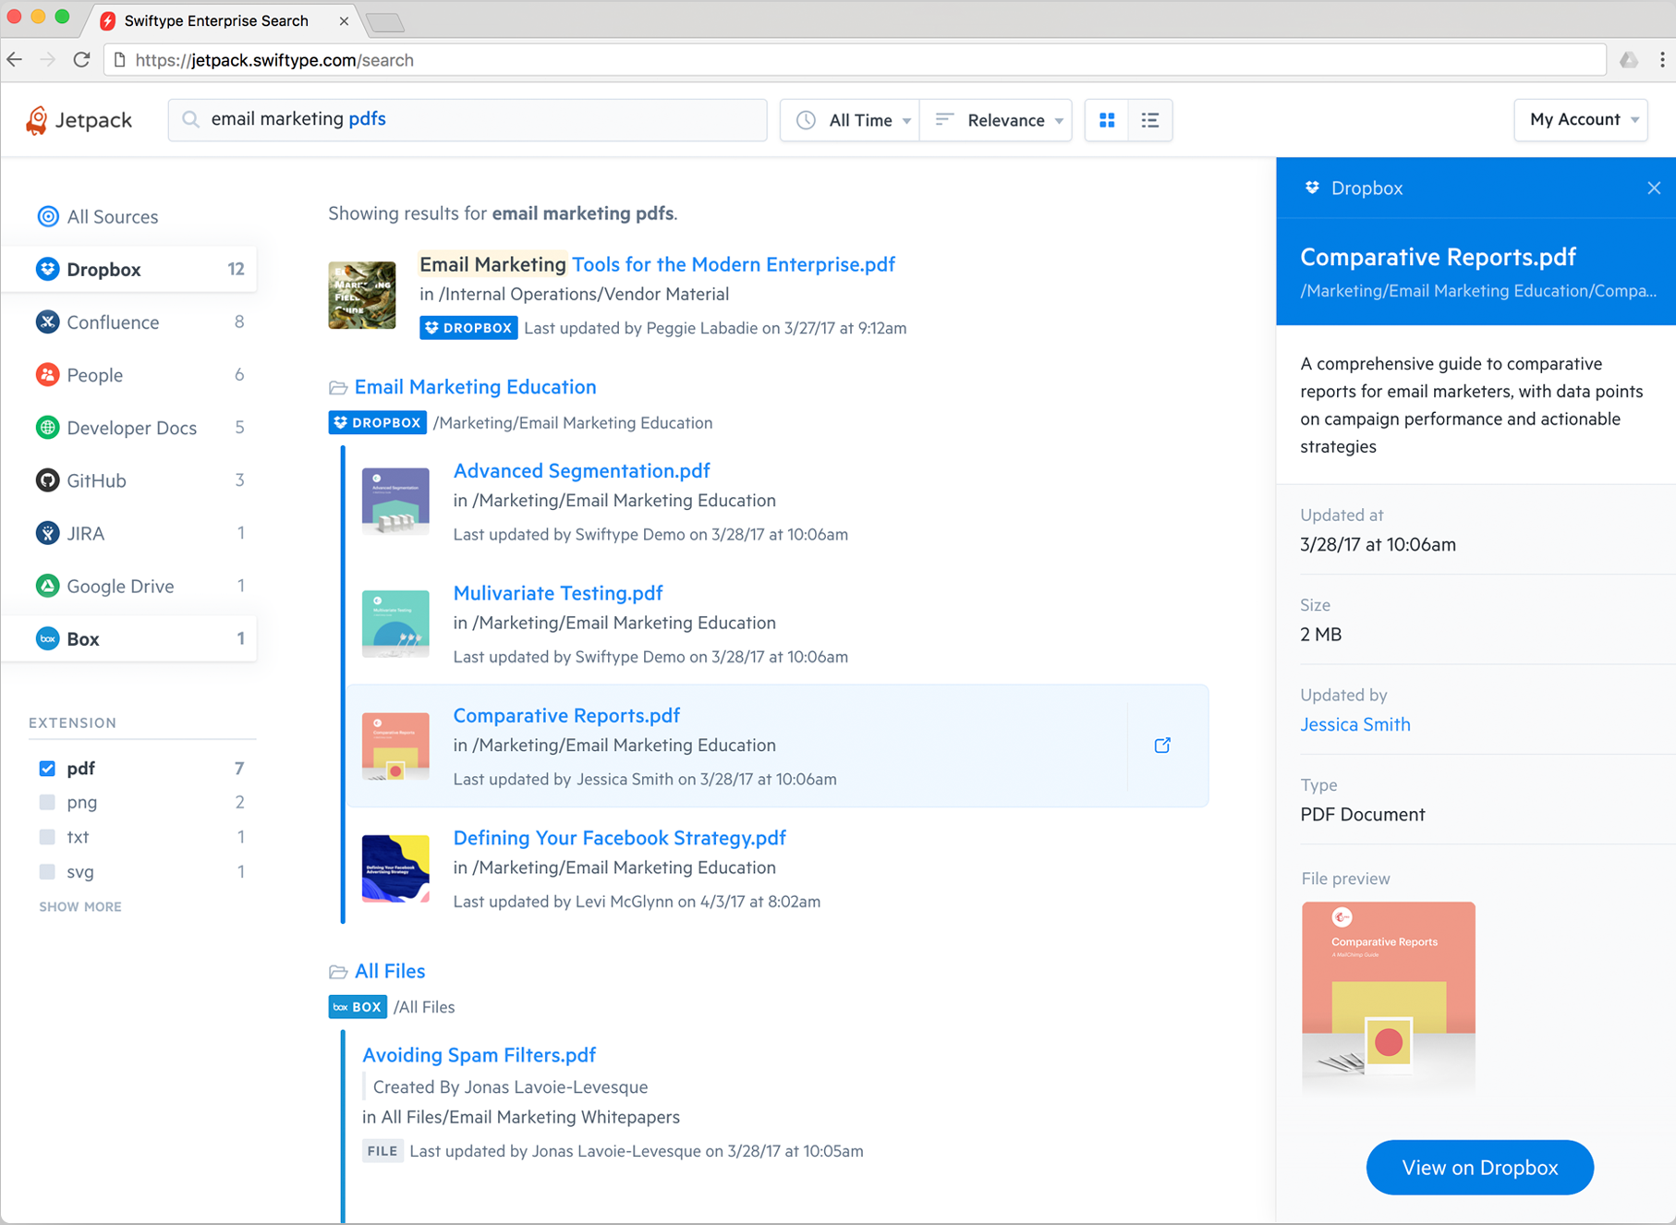Click View on Dropbox button
This screenshot has height=1225, width=1676.
point(1479,1168)
